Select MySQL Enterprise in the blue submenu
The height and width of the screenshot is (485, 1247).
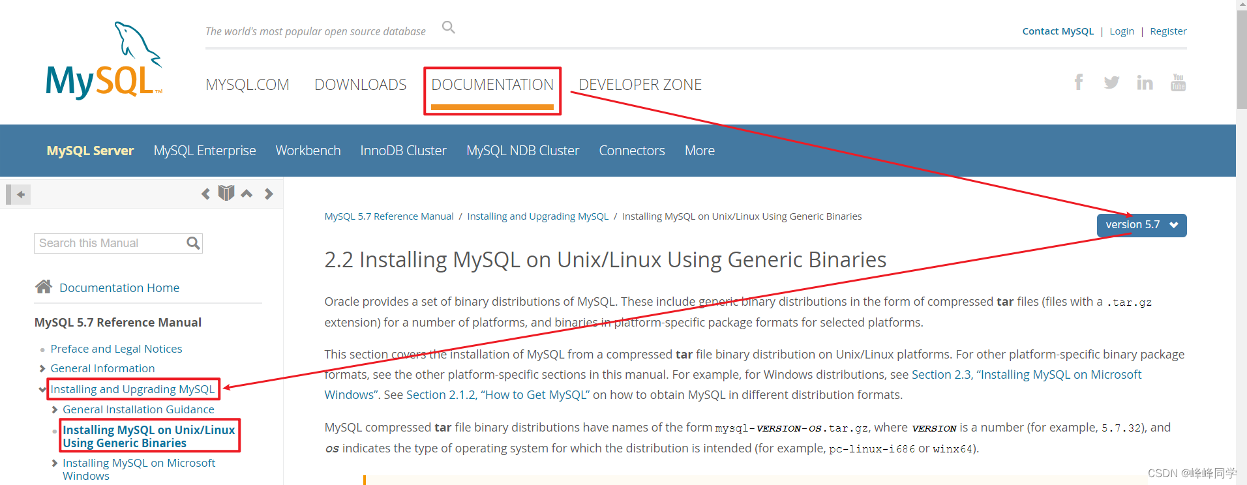[205, 151]
